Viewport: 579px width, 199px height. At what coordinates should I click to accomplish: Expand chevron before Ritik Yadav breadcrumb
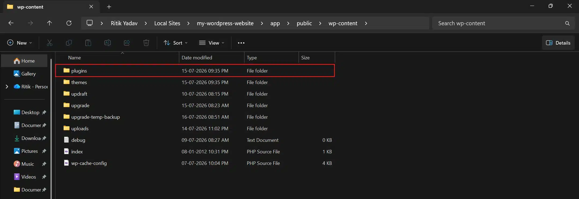pos(102,23)
